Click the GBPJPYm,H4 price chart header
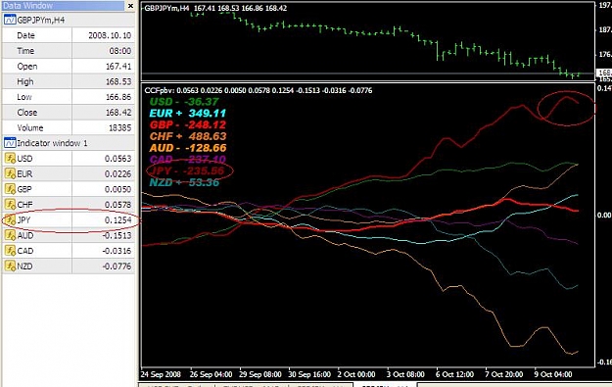Viewport: 612px width, 387px height. click(x=215, y=8)
